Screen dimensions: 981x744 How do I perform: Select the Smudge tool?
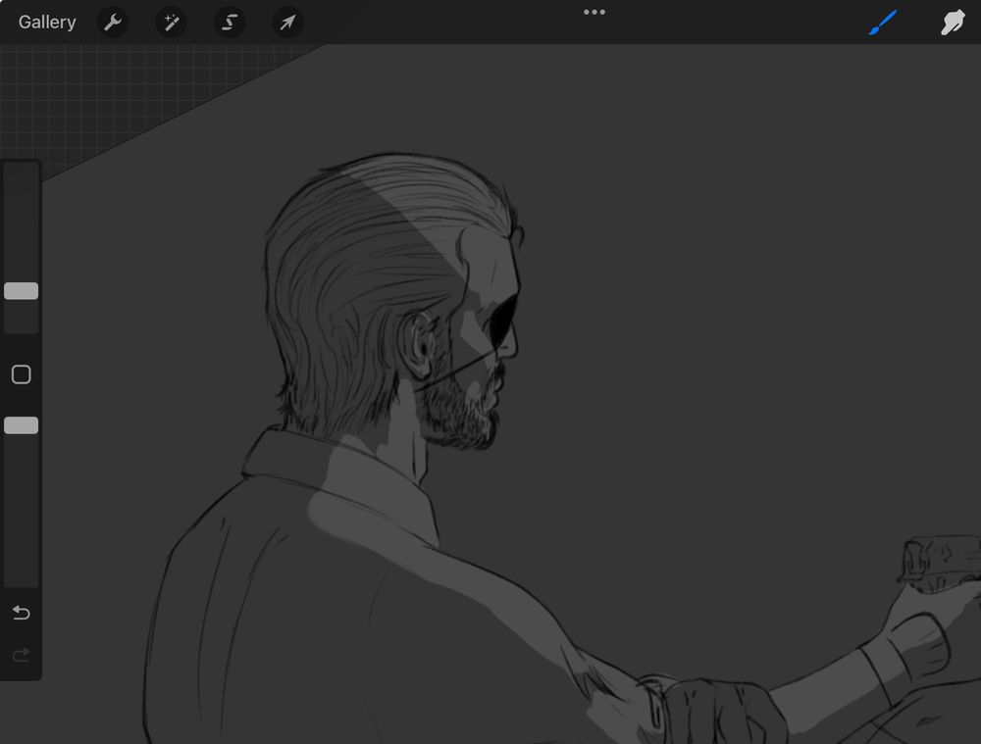[953, 23]
